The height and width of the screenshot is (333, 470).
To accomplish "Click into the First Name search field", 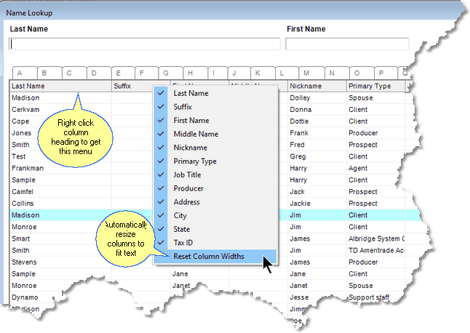I will pos(347,44).
